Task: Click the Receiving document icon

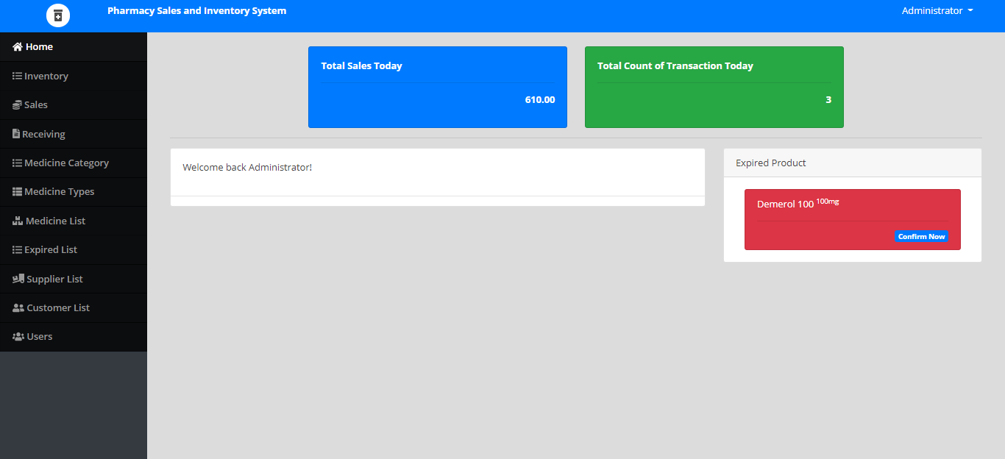Action: pyautogui.click(x=16, y=135)
